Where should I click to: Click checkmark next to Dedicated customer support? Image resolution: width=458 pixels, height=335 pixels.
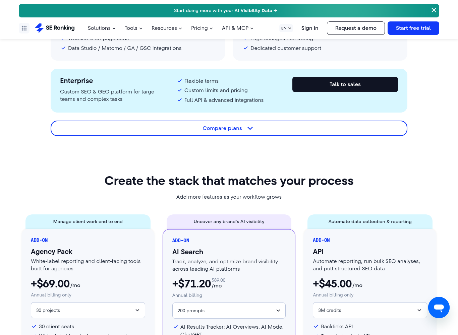point(246,48)
